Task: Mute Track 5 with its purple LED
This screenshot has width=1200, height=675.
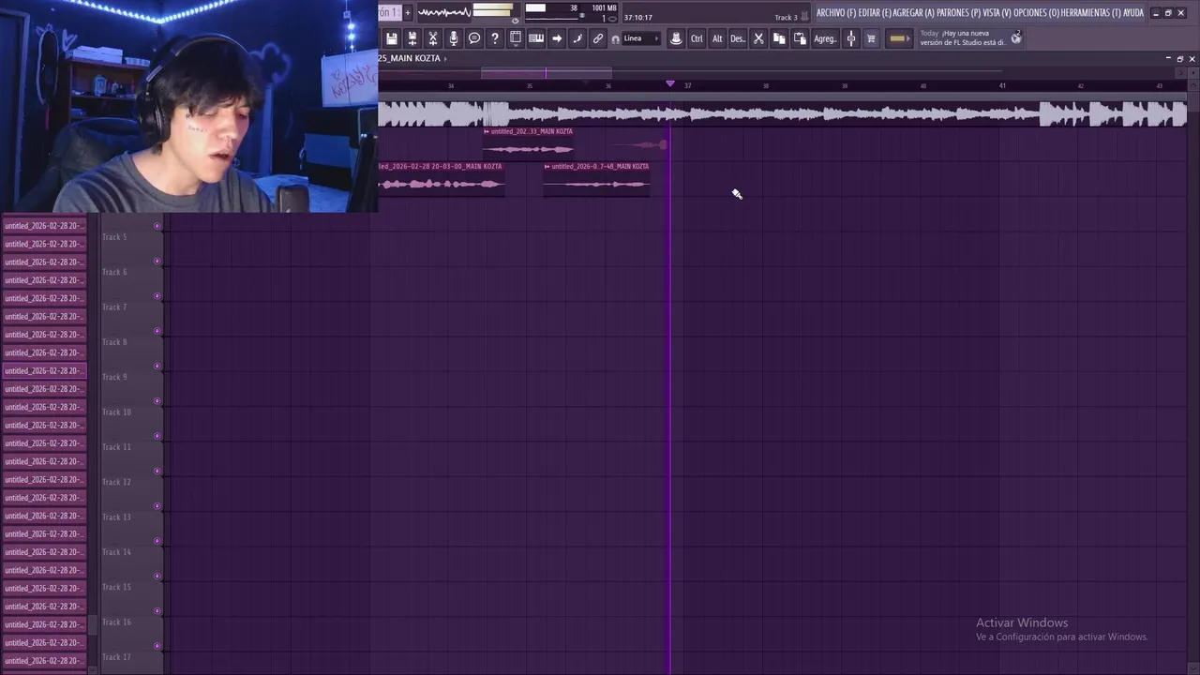Action: tap(157, 226)
